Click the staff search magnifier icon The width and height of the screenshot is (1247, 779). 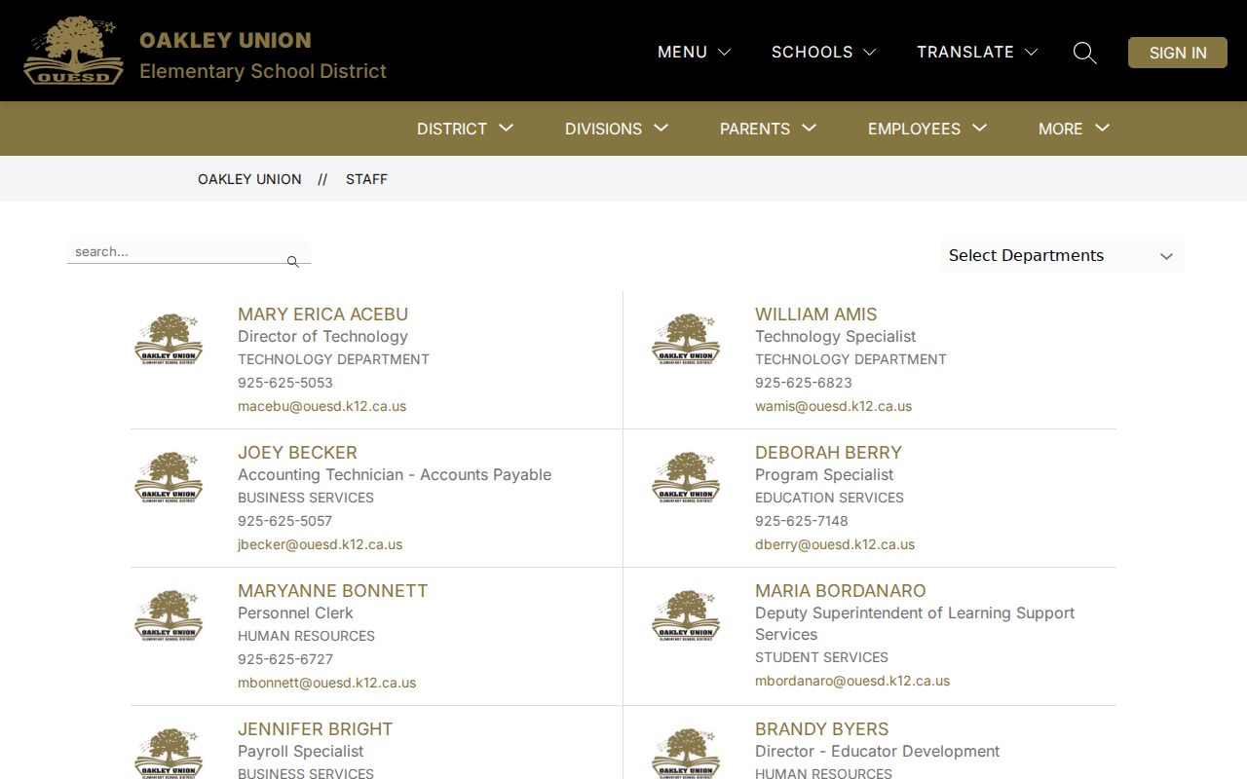click(x=292, y=261)
